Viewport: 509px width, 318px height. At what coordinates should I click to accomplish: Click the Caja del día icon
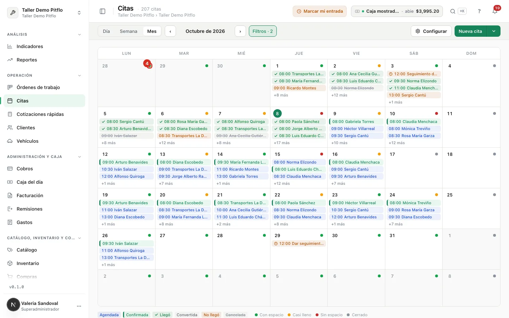(10, 182)
